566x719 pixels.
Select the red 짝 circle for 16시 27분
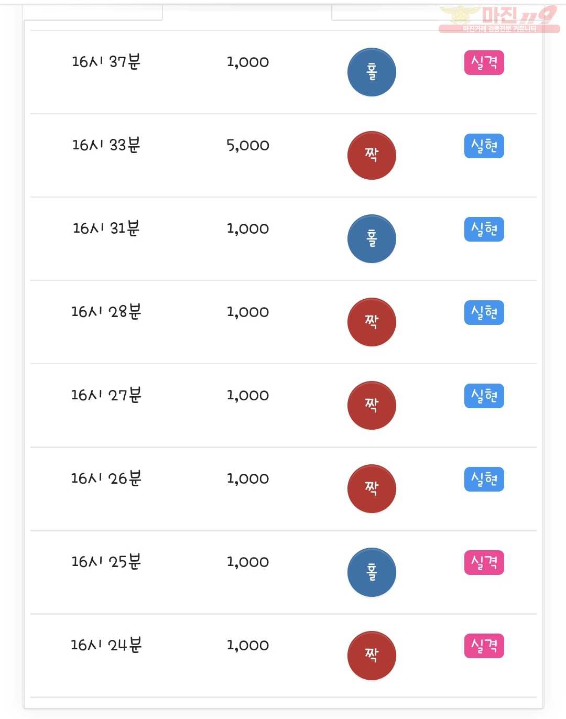pyautogui.click(x=372, y=405)
